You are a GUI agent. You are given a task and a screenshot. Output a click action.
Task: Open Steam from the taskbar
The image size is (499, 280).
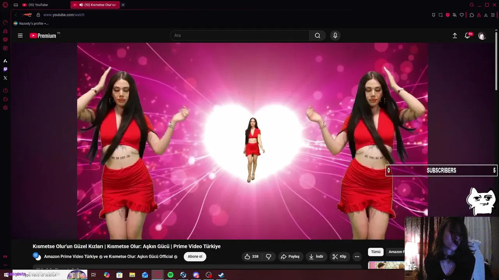[221, 275]
